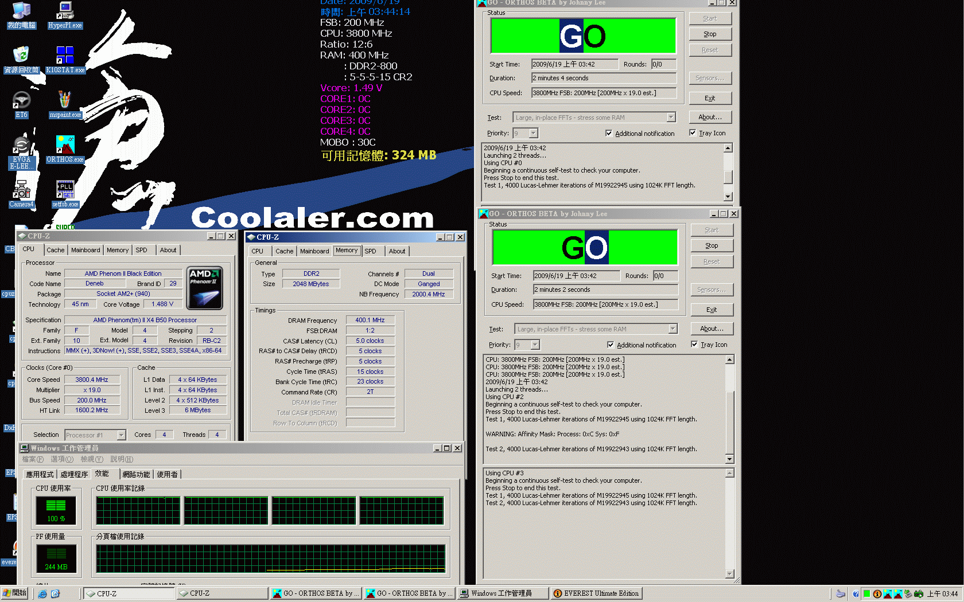Click Exit in upper ORTHOS window

(x=710, y=98)
